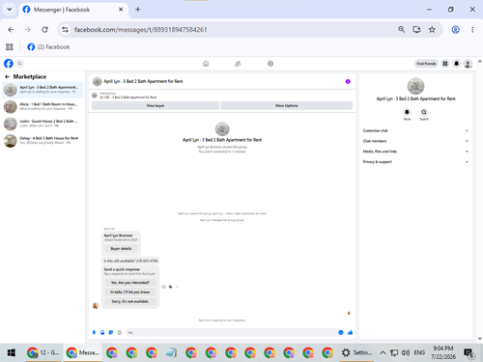This screenshot has width=483, height=362.
Task: Open emoji picker in message box
Action: (341, 332)
